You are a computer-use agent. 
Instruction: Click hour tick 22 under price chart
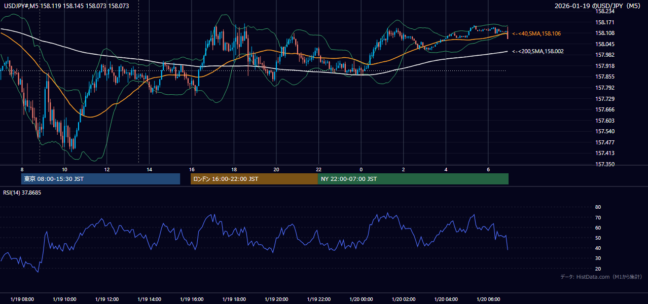click(x=319, y=169)
